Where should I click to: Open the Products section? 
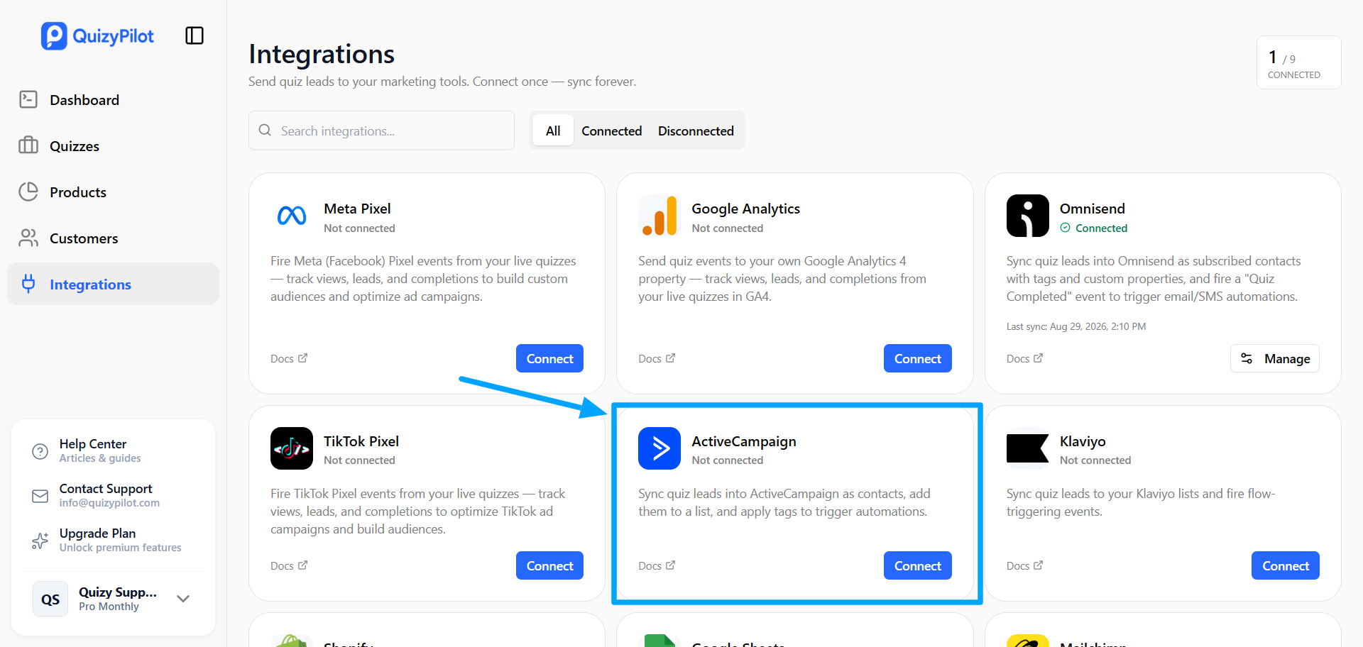113,192
